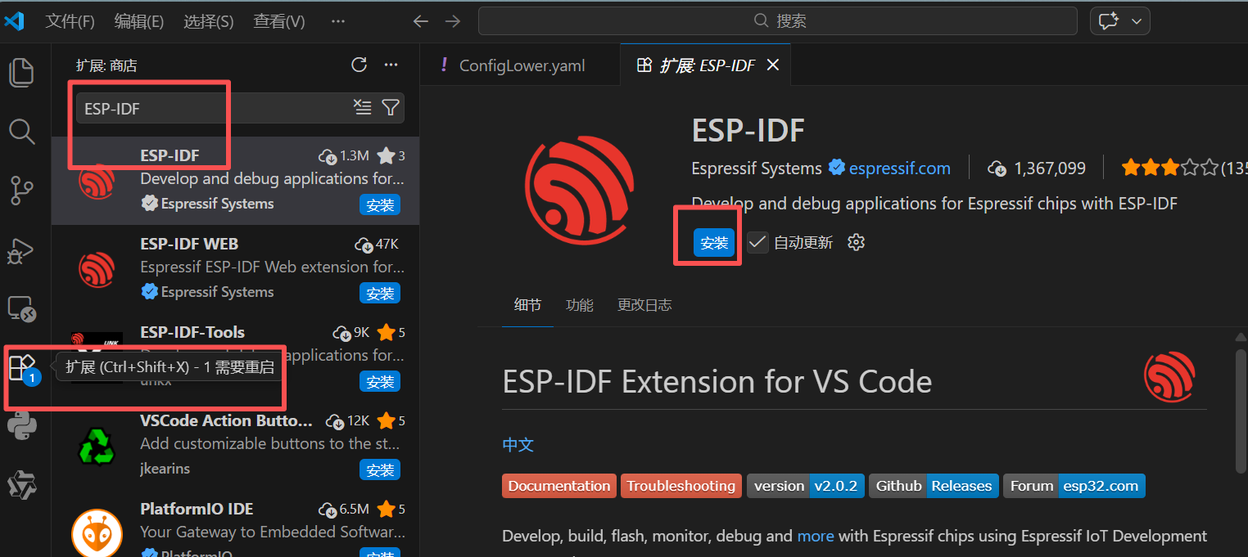Install ESP-IDF-Tools extension

pos(380,382)
